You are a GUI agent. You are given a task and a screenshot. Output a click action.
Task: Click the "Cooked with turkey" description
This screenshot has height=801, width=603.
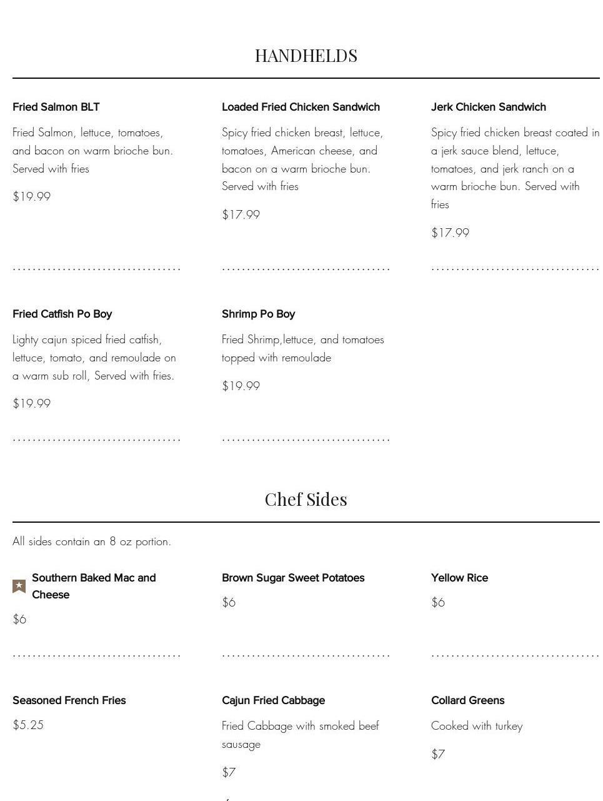[x=477, y=727]
